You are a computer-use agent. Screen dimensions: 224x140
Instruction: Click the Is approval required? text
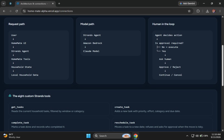(169, 43)
